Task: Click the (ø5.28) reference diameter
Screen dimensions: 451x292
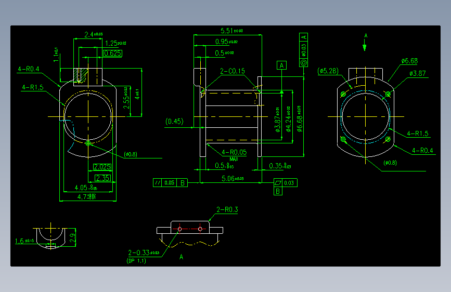Action: (328, 71)
